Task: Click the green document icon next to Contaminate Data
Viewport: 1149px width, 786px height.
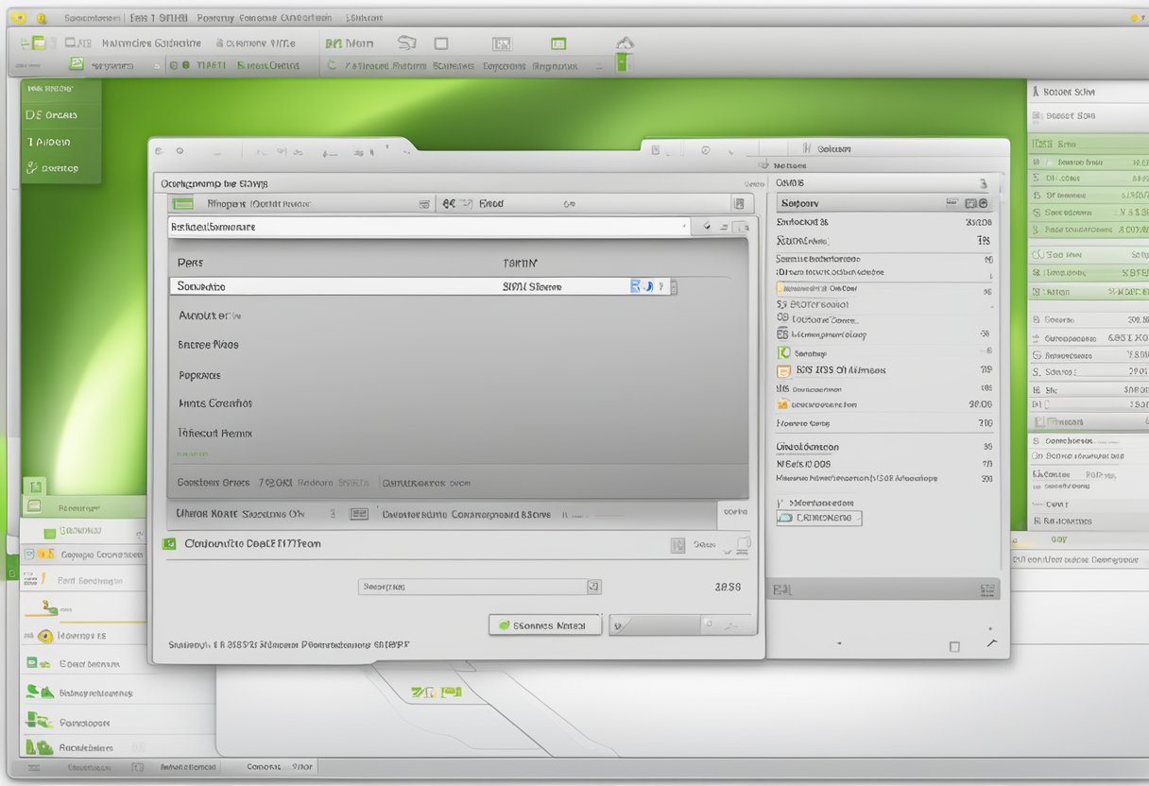Action: click(170, 543)
